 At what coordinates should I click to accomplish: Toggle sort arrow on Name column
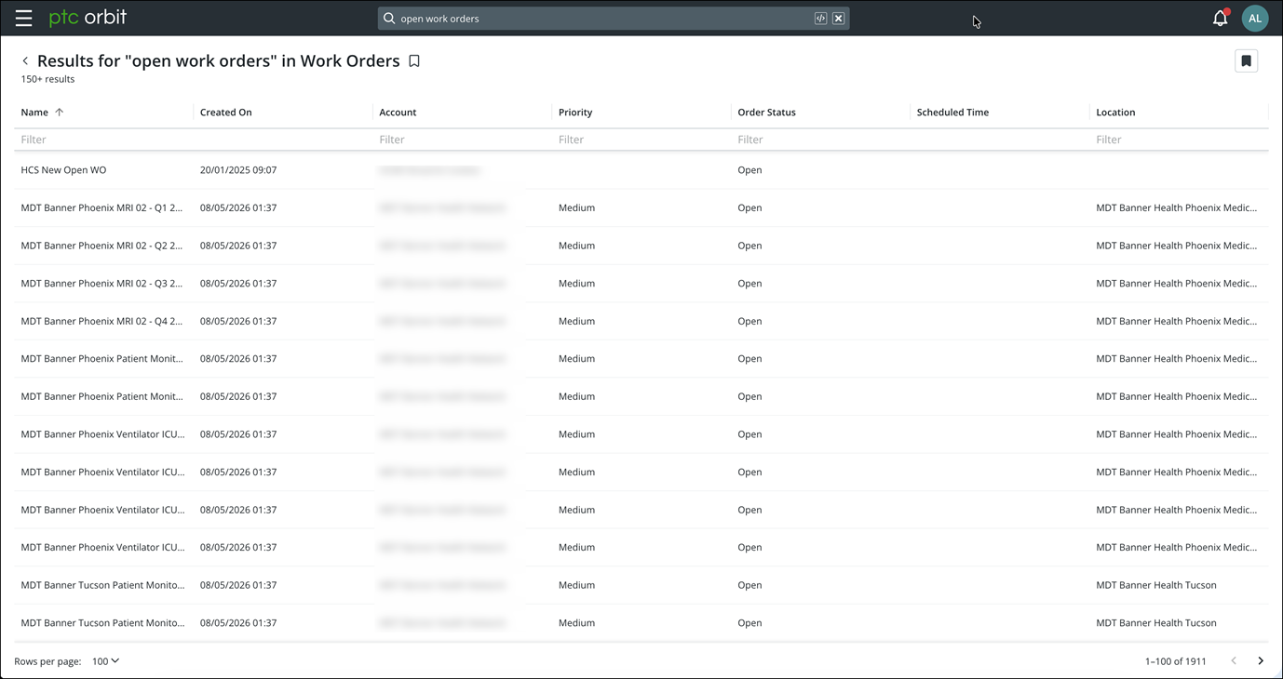(x=60, y=113)
